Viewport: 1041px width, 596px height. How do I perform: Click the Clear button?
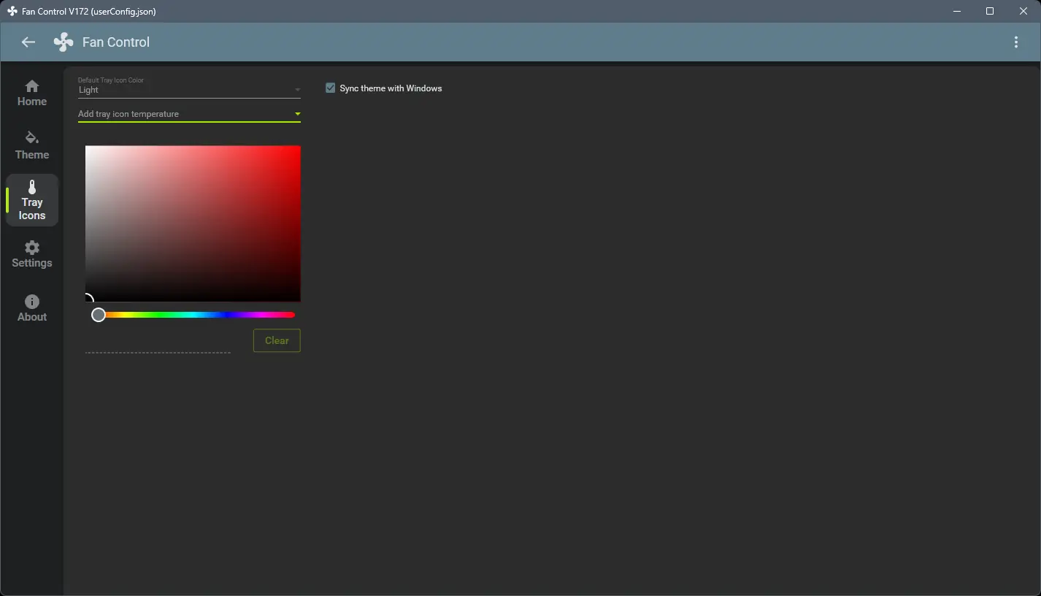(x=277, y=340)
